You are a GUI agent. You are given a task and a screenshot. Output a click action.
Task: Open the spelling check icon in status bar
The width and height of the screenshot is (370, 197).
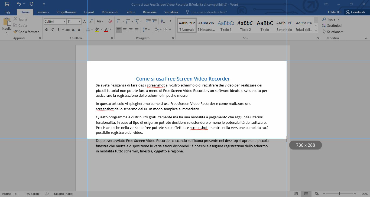pyautogui.click(x=47, y=194)
